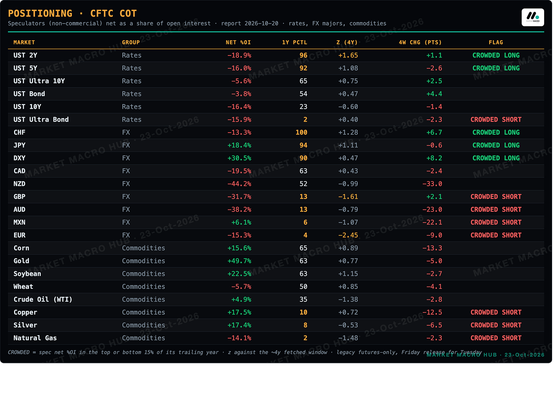Select the FLAG column header
The height and width of the screenshot is (402, 554).
496,43
